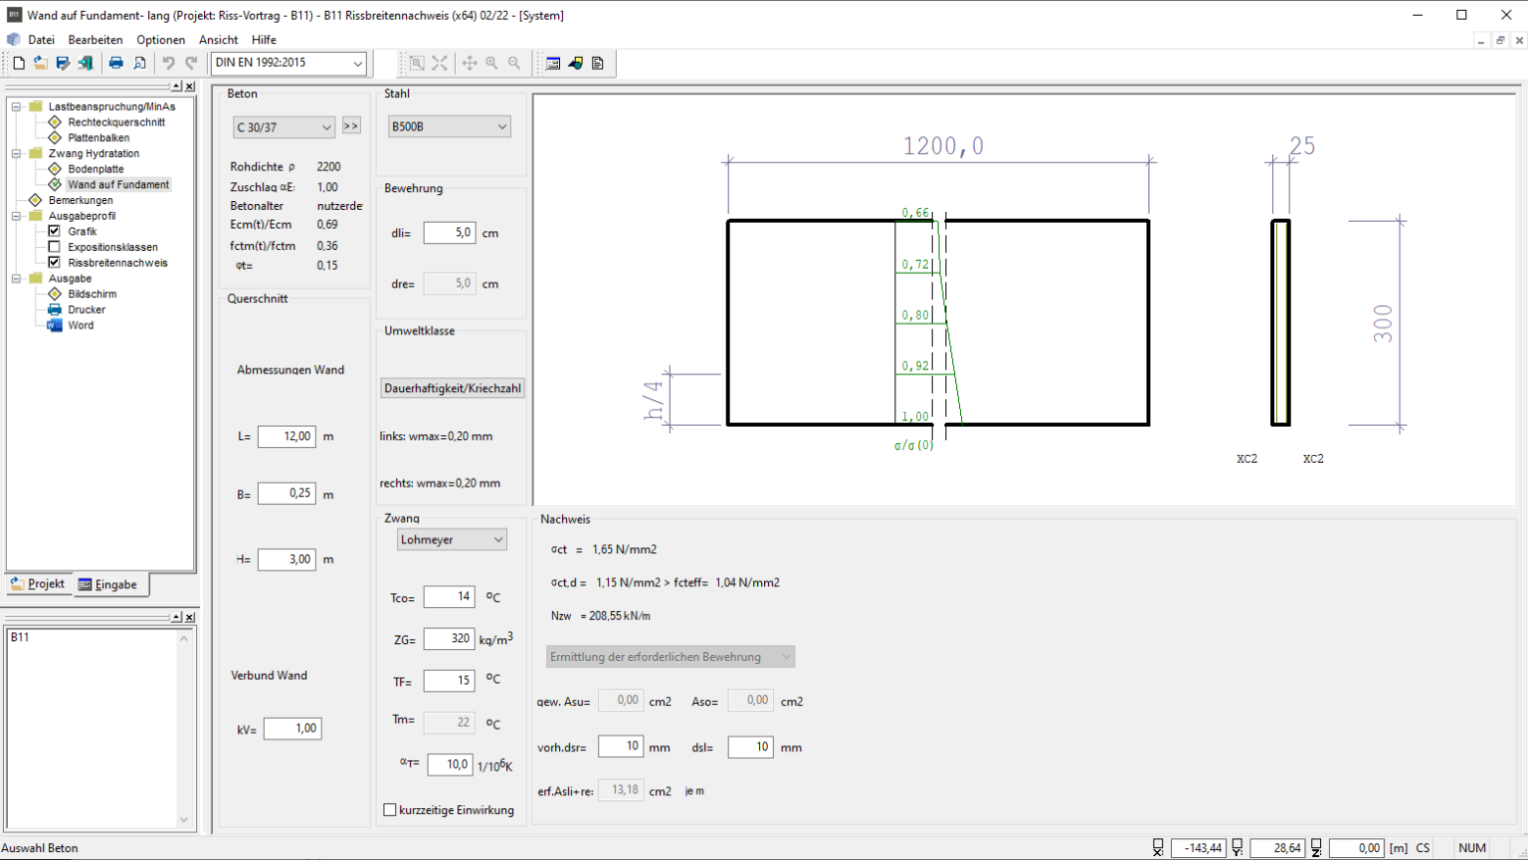Check the kurzzeitige Einwirkung checkbox
The height and width of the screenshot is (860, 1528).
pyautogui.click(x=390, y=810)
